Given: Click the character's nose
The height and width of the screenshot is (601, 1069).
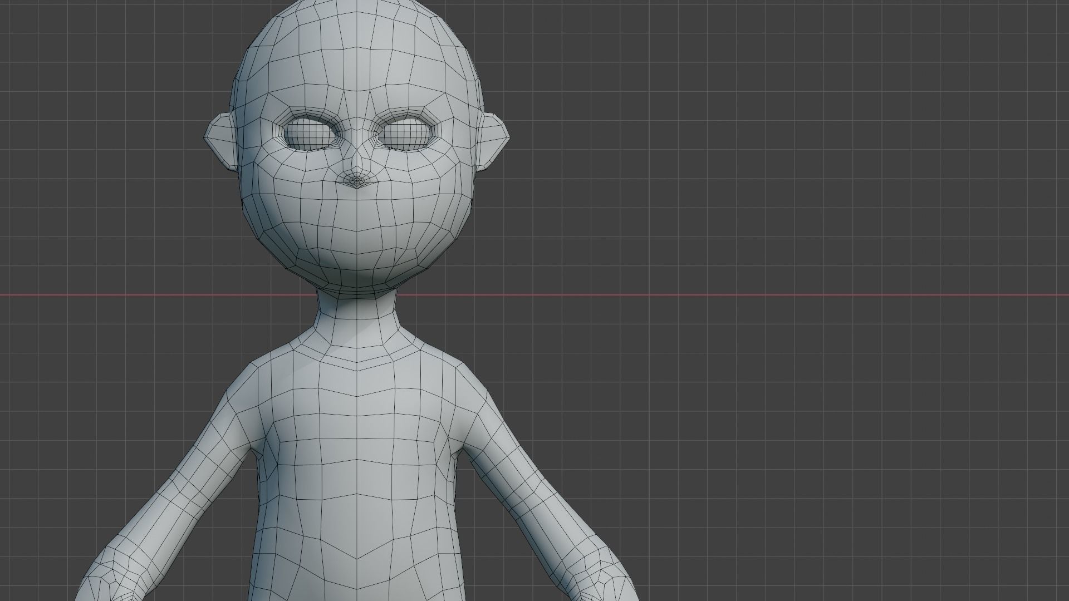Looking at the screenshot, I should click(x=356, y=178).
